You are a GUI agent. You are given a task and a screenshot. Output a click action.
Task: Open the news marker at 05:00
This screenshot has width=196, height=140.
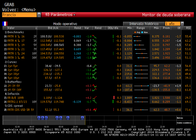point(39,117)
